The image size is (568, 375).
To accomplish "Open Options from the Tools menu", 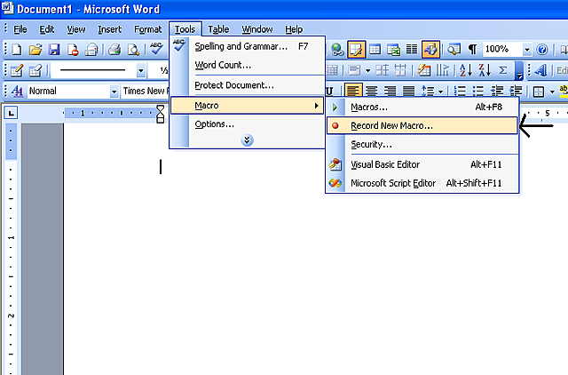I will (247, 124).
